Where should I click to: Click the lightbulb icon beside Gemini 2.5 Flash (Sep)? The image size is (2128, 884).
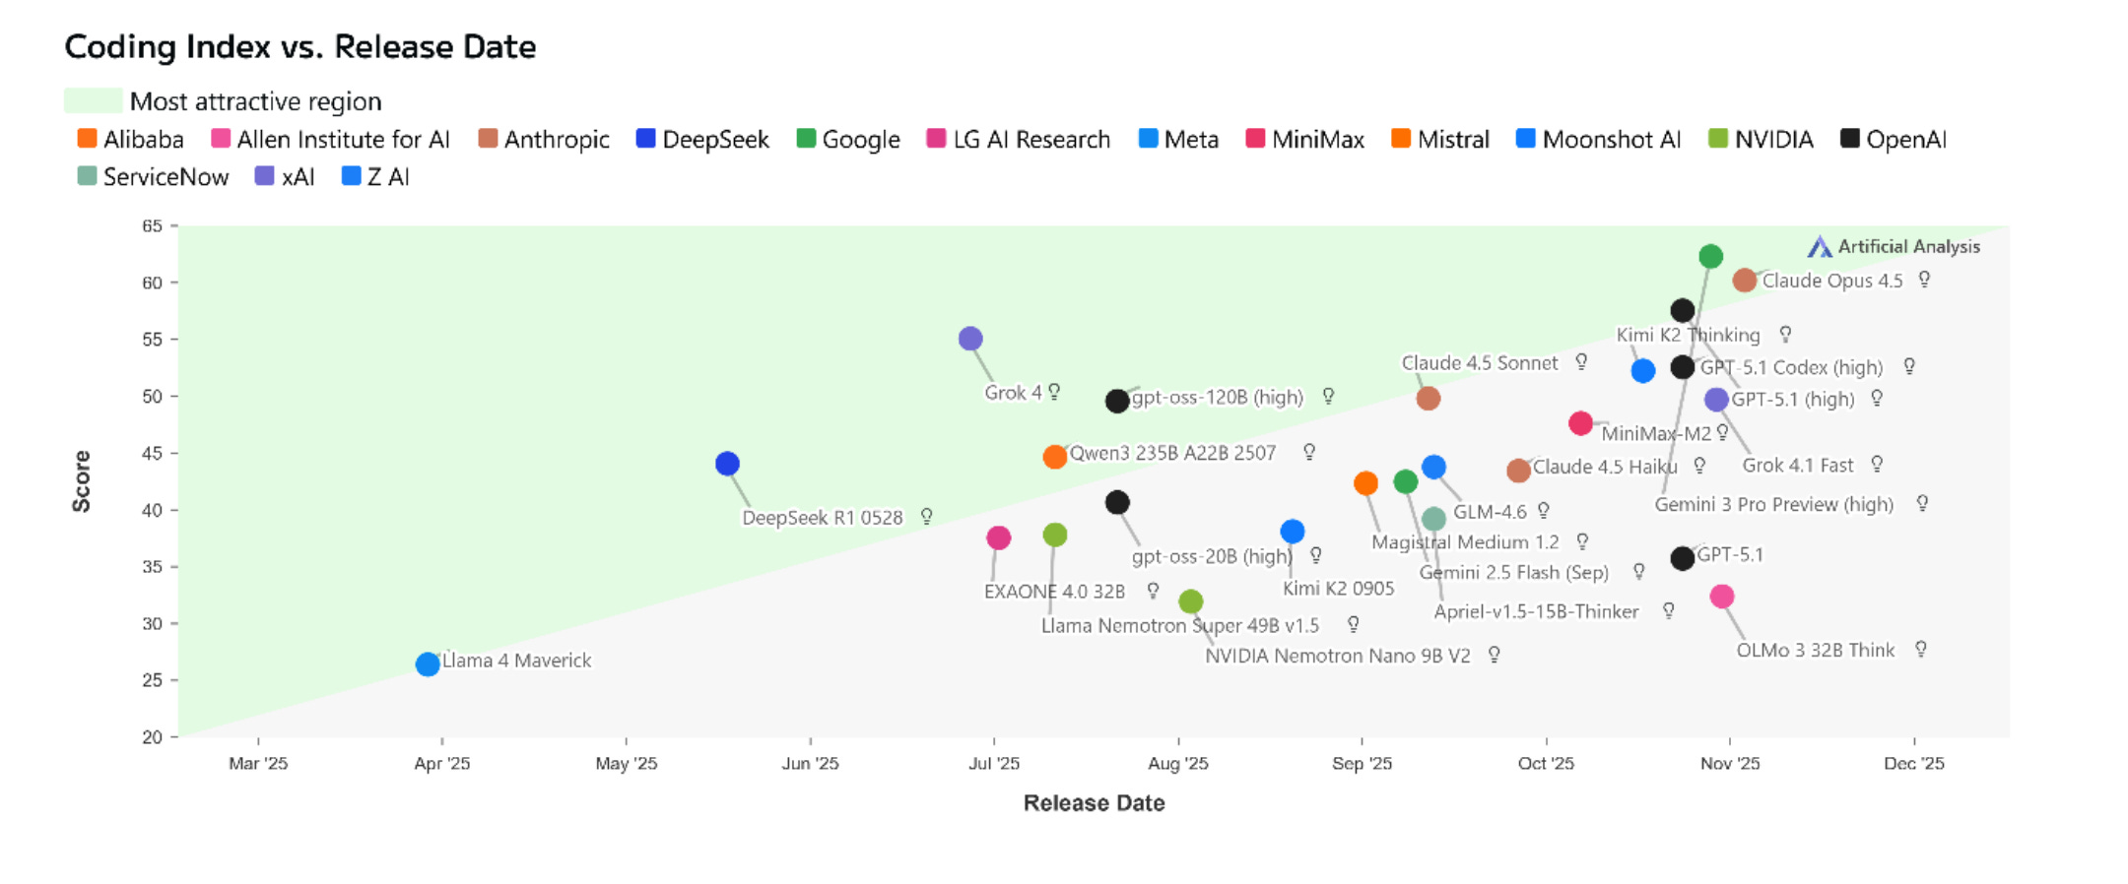point(1638,572)
